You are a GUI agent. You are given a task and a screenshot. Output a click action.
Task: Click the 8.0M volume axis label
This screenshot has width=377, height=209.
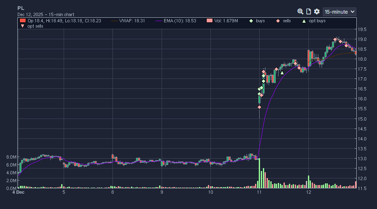point(11,157)
